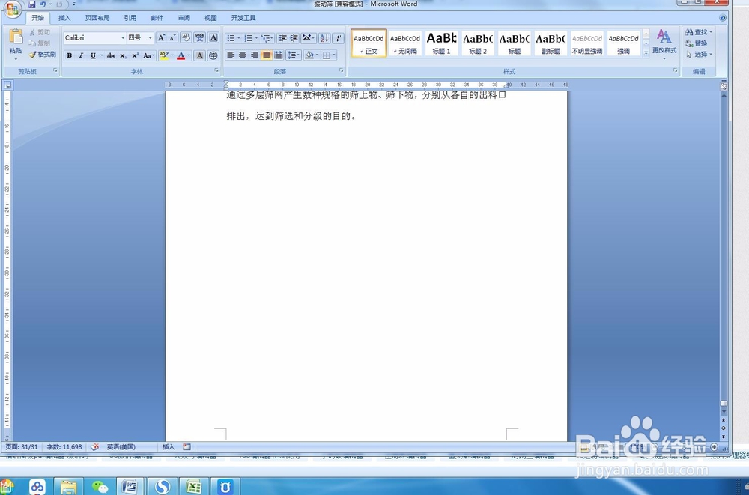Viewport: 749px width, 495px height.
Task: Switch to the 插入 (Insert) tab
Action: point(64,18)
